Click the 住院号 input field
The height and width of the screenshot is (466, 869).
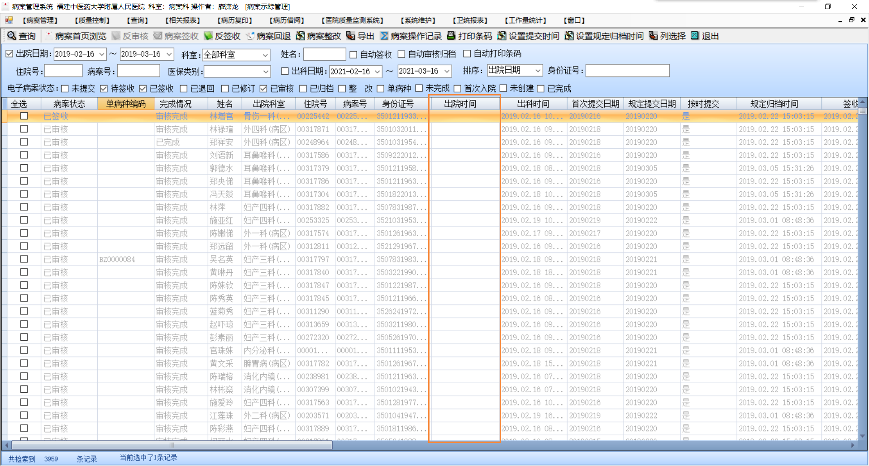tap(63, 71)
